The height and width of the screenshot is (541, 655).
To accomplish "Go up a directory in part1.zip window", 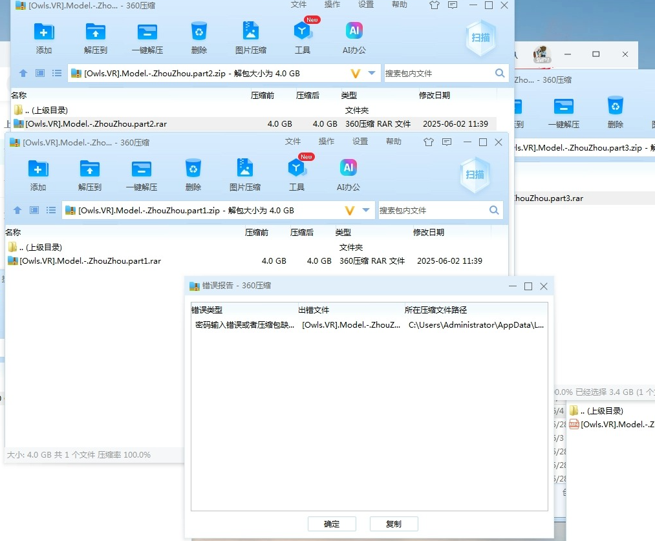I will [x=17, y=211].
